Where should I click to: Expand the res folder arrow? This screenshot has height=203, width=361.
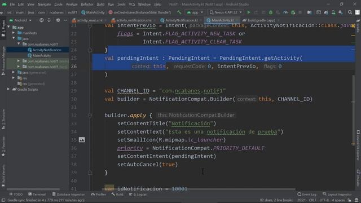click(14, 78)
